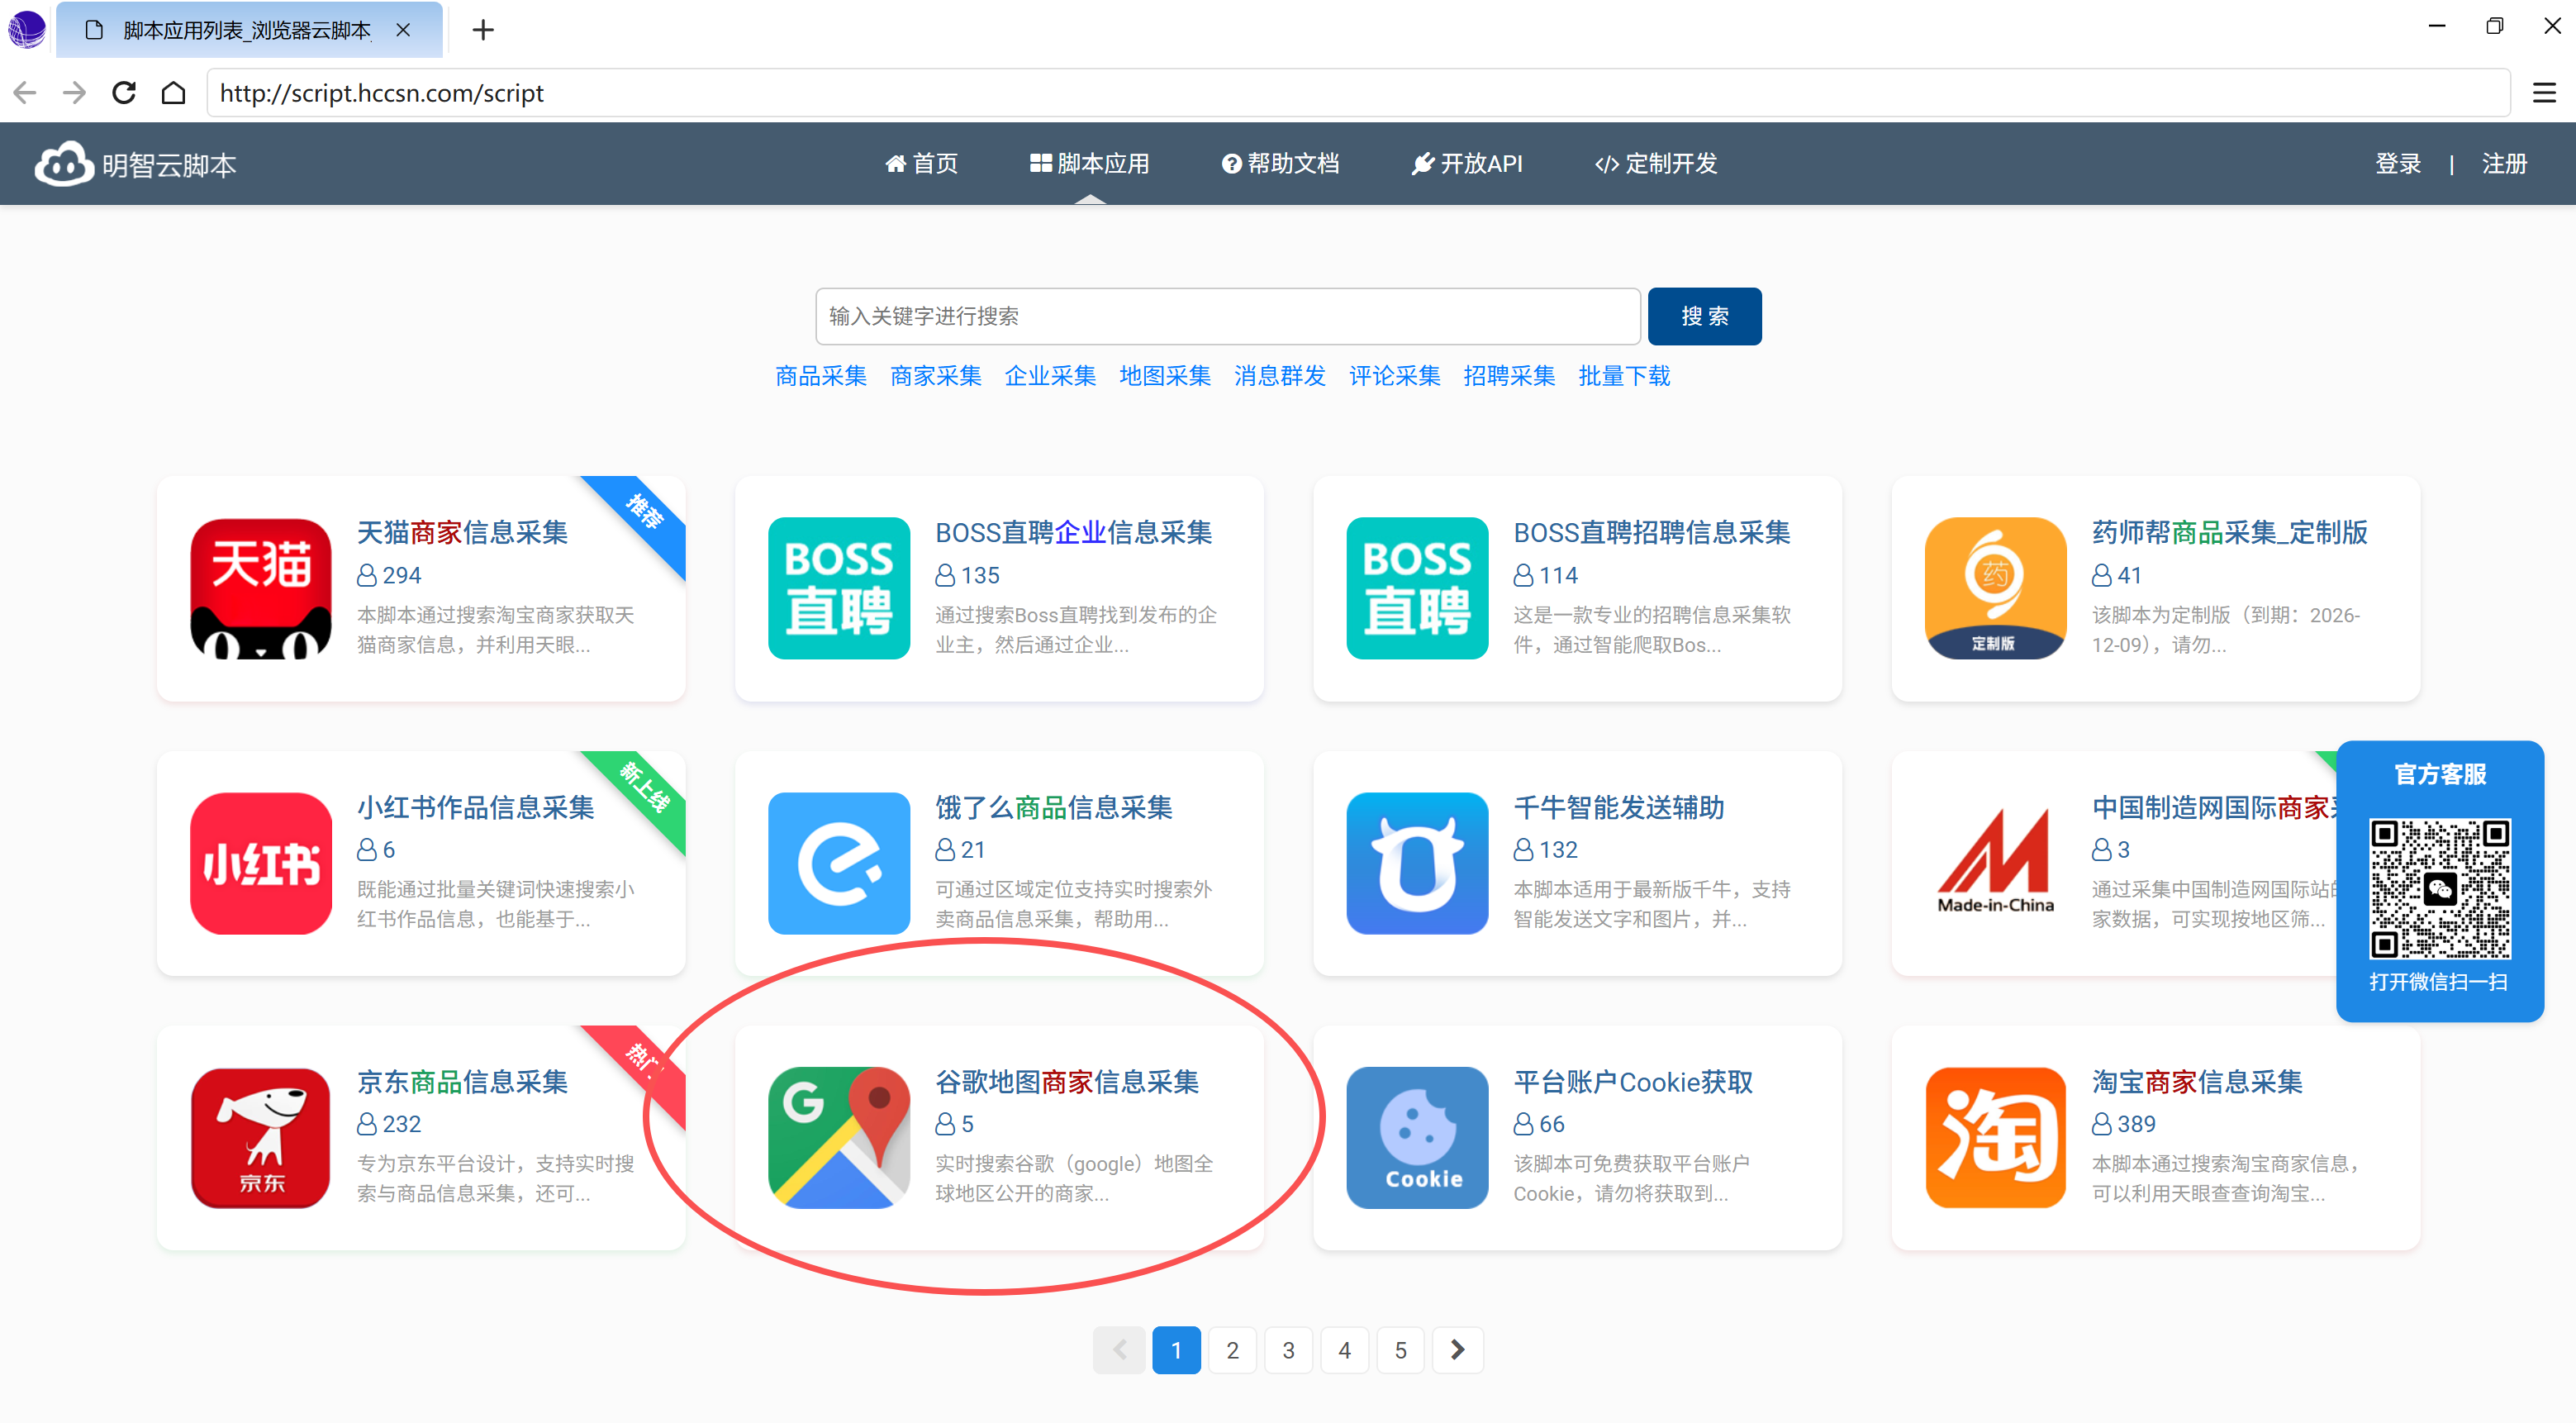Go to pagination page 3
This screenshot has width=2576, height=1423.
tap(1288, 1350)
